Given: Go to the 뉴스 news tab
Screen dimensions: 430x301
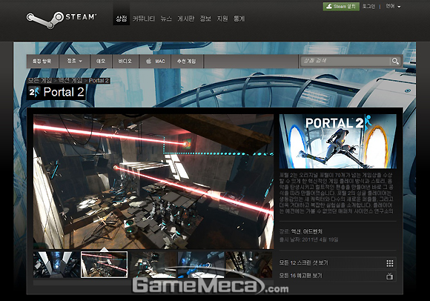Looking at the screenshot, I should point(166,19).
